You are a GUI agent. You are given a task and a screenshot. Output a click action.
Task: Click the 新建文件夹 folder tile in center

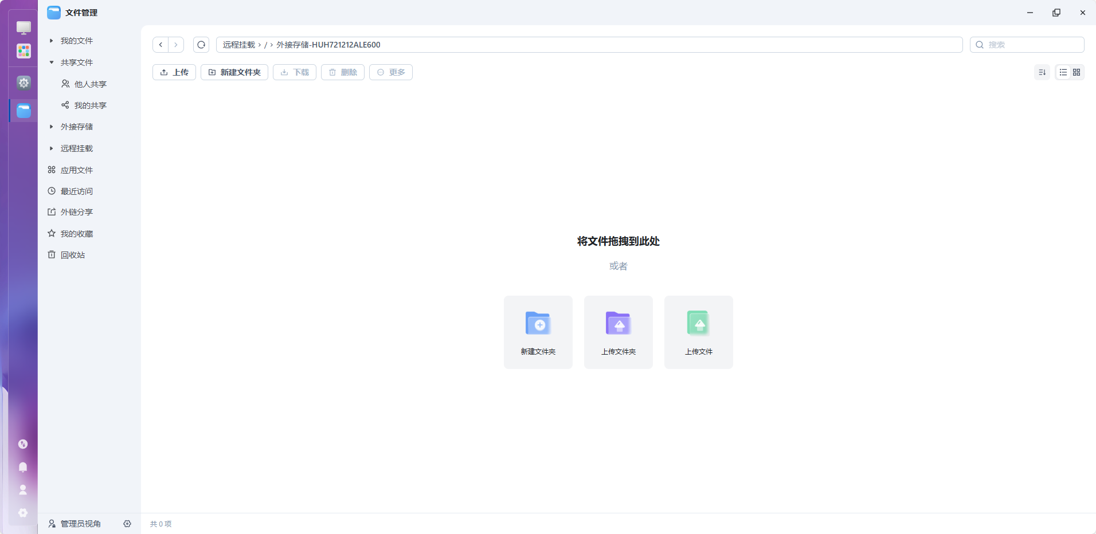(x=538, y=332)
